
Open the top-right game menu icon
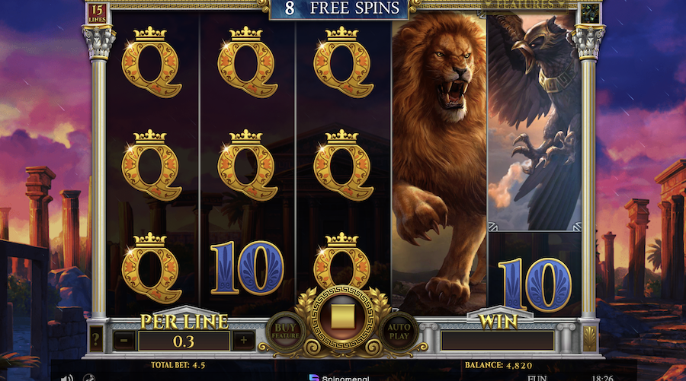point(590,14)
